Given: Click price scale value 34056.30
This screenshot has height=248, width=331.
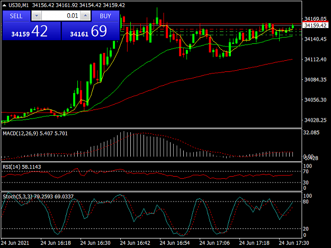Looking at the screenshot, I should click(316, 99).
